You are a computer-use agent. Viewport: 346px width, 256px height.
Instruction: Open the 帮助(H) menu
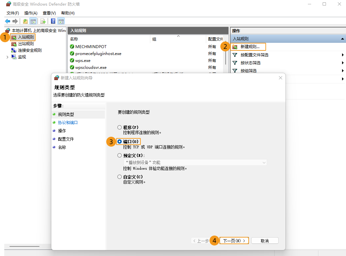tap(68, 13)
